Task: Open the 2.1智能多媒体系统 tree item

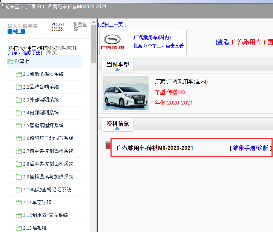Action: pos(43,74)
